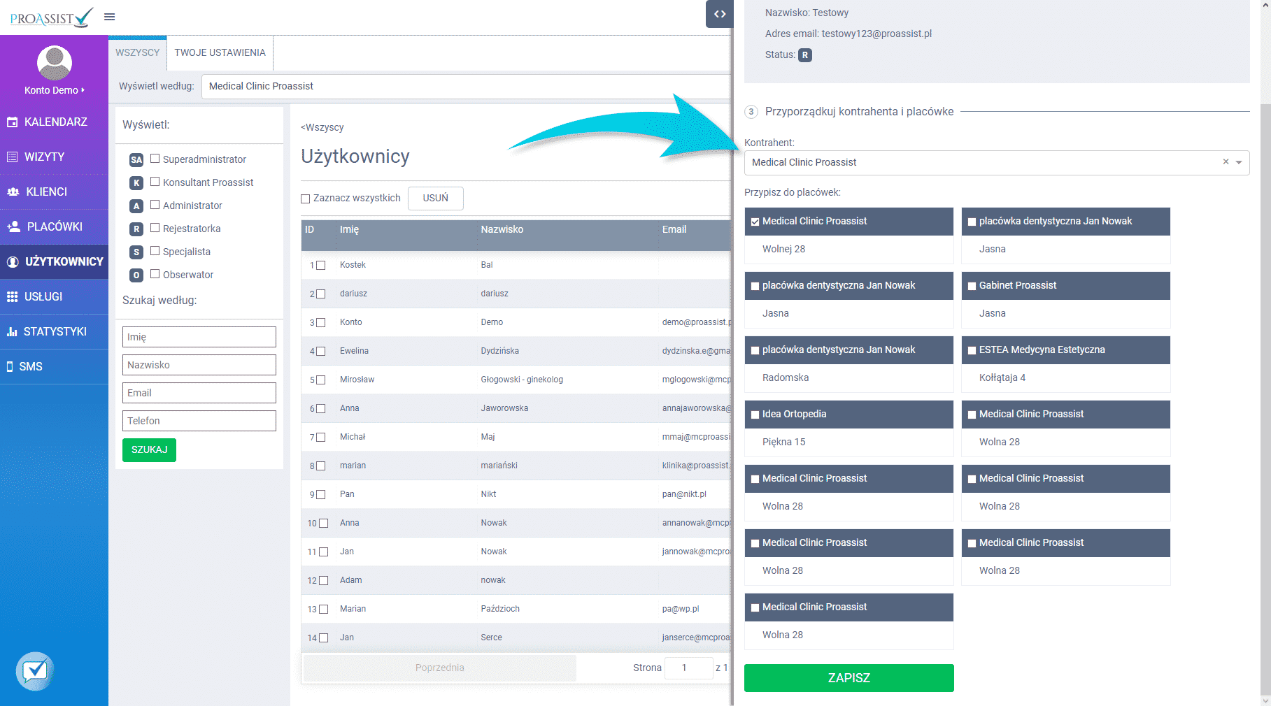Click the Placówki icon
The width and height of the screenshot is (1271, 706).
pyautogui.click(x=13, y=226)
